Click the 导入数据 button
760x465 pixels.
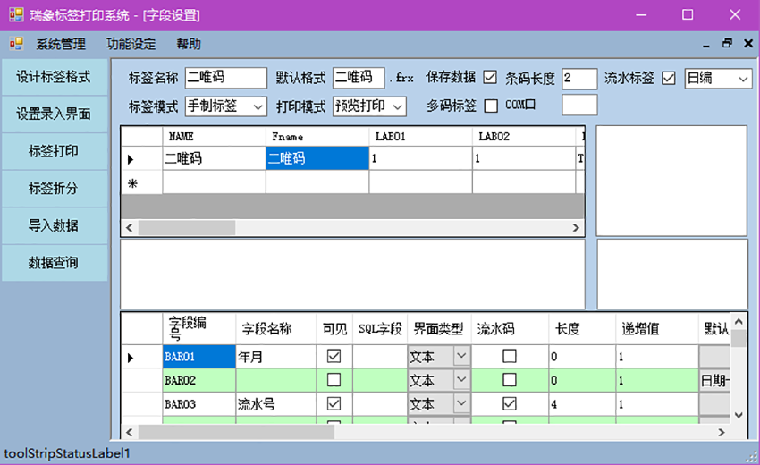[x=54, y=225]
